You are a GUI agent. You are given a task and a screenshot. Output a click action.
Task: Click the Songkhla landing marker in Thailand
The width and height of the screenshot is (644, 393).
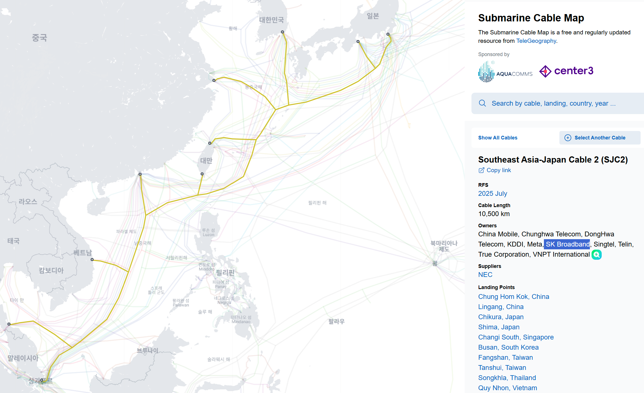[9, 324]
